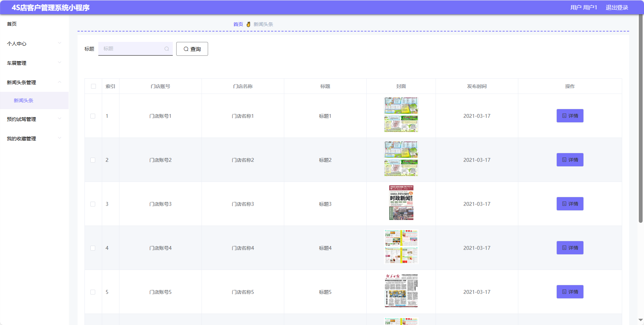Click 门店名称 column header
The height and width of the screenshot is (325, 644).
243,86
